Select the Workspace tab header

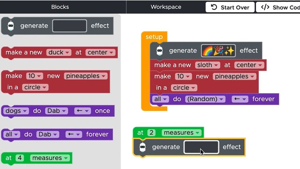[x=166, y=7]
